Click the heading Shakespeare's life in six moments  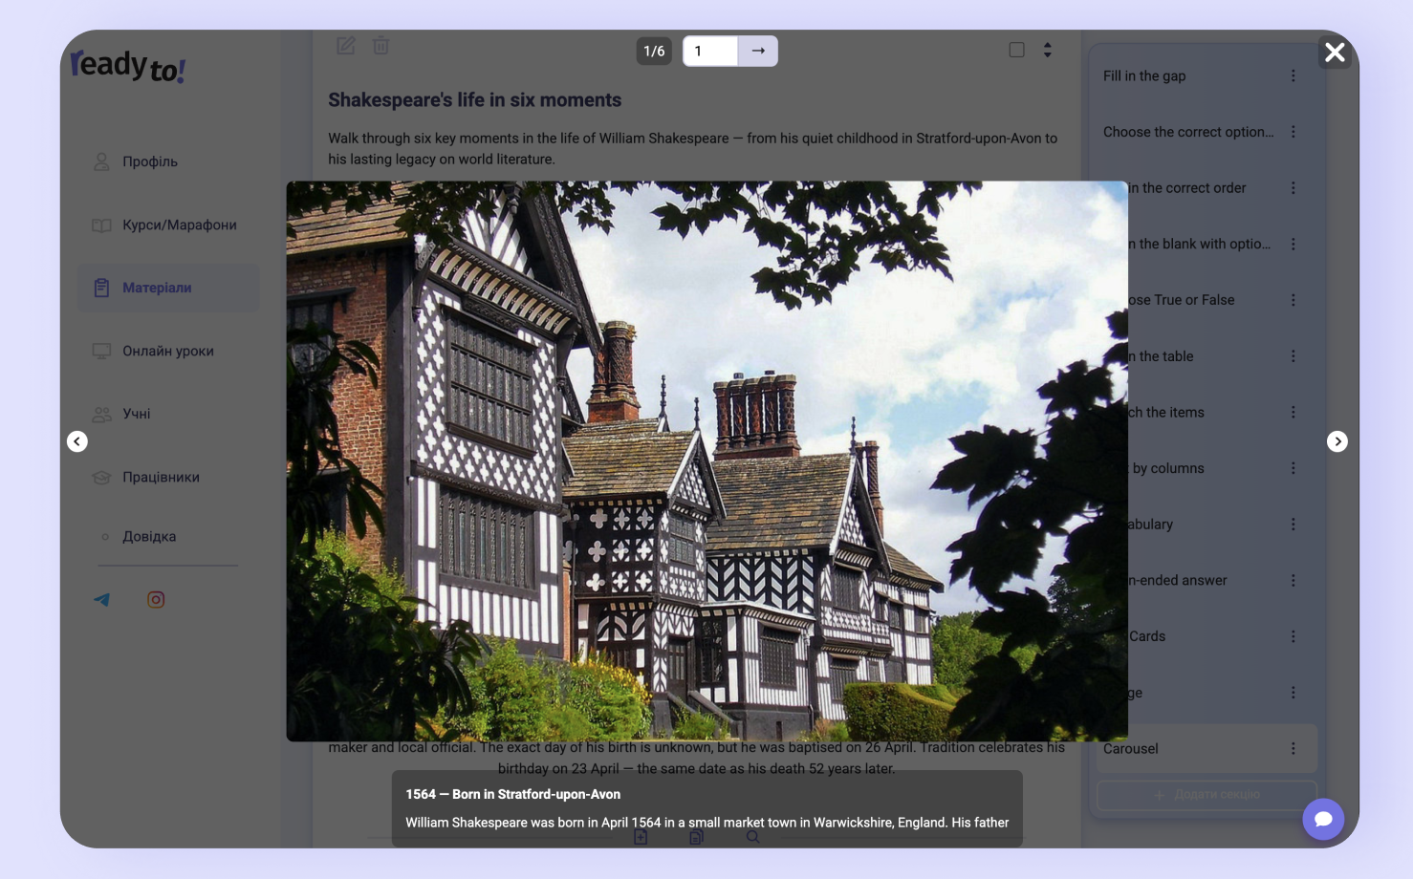[475, 100]
